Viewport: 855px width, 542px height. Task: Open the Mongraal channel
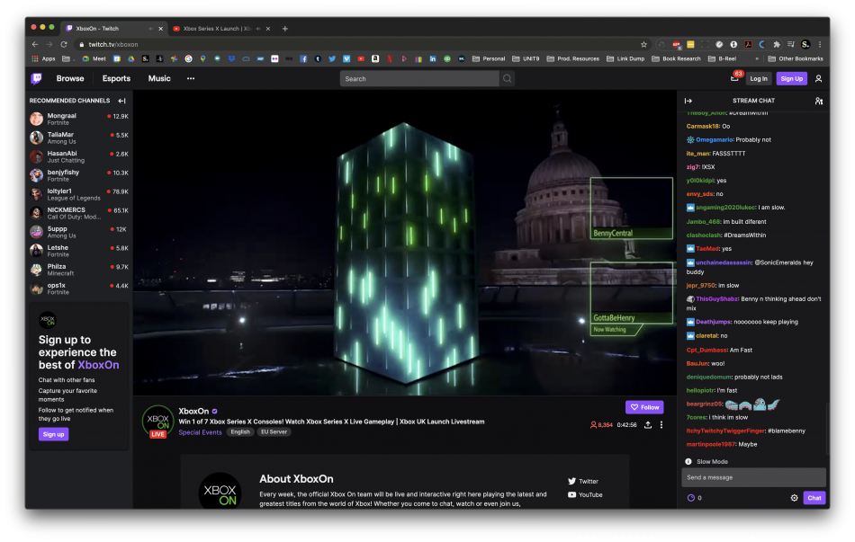click(79, 119)
